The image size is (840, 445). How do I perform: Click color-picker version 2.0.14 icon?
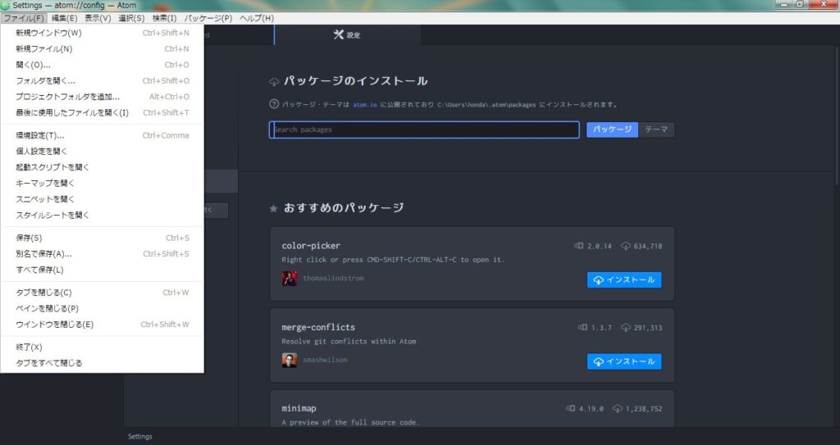[578, 246]
